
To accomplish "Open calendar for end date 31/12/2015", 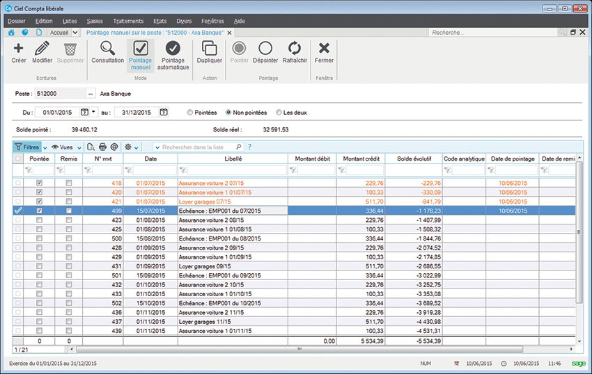I will point(164,112).
